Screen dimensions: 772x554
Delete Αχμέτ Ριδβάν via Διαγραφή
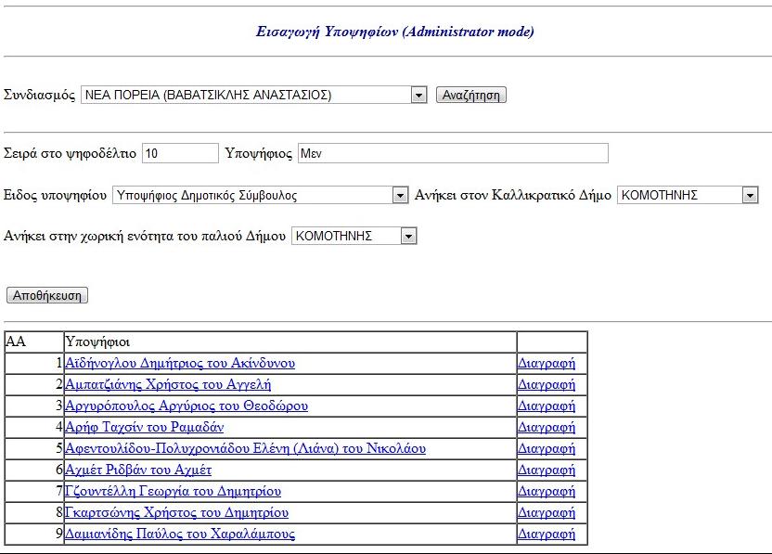[547, 470]
